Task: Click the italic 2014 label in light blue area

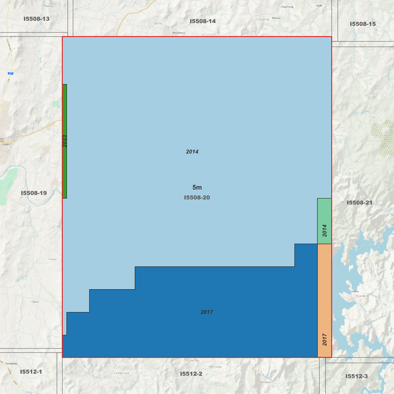Action: [x=192, y=152]
